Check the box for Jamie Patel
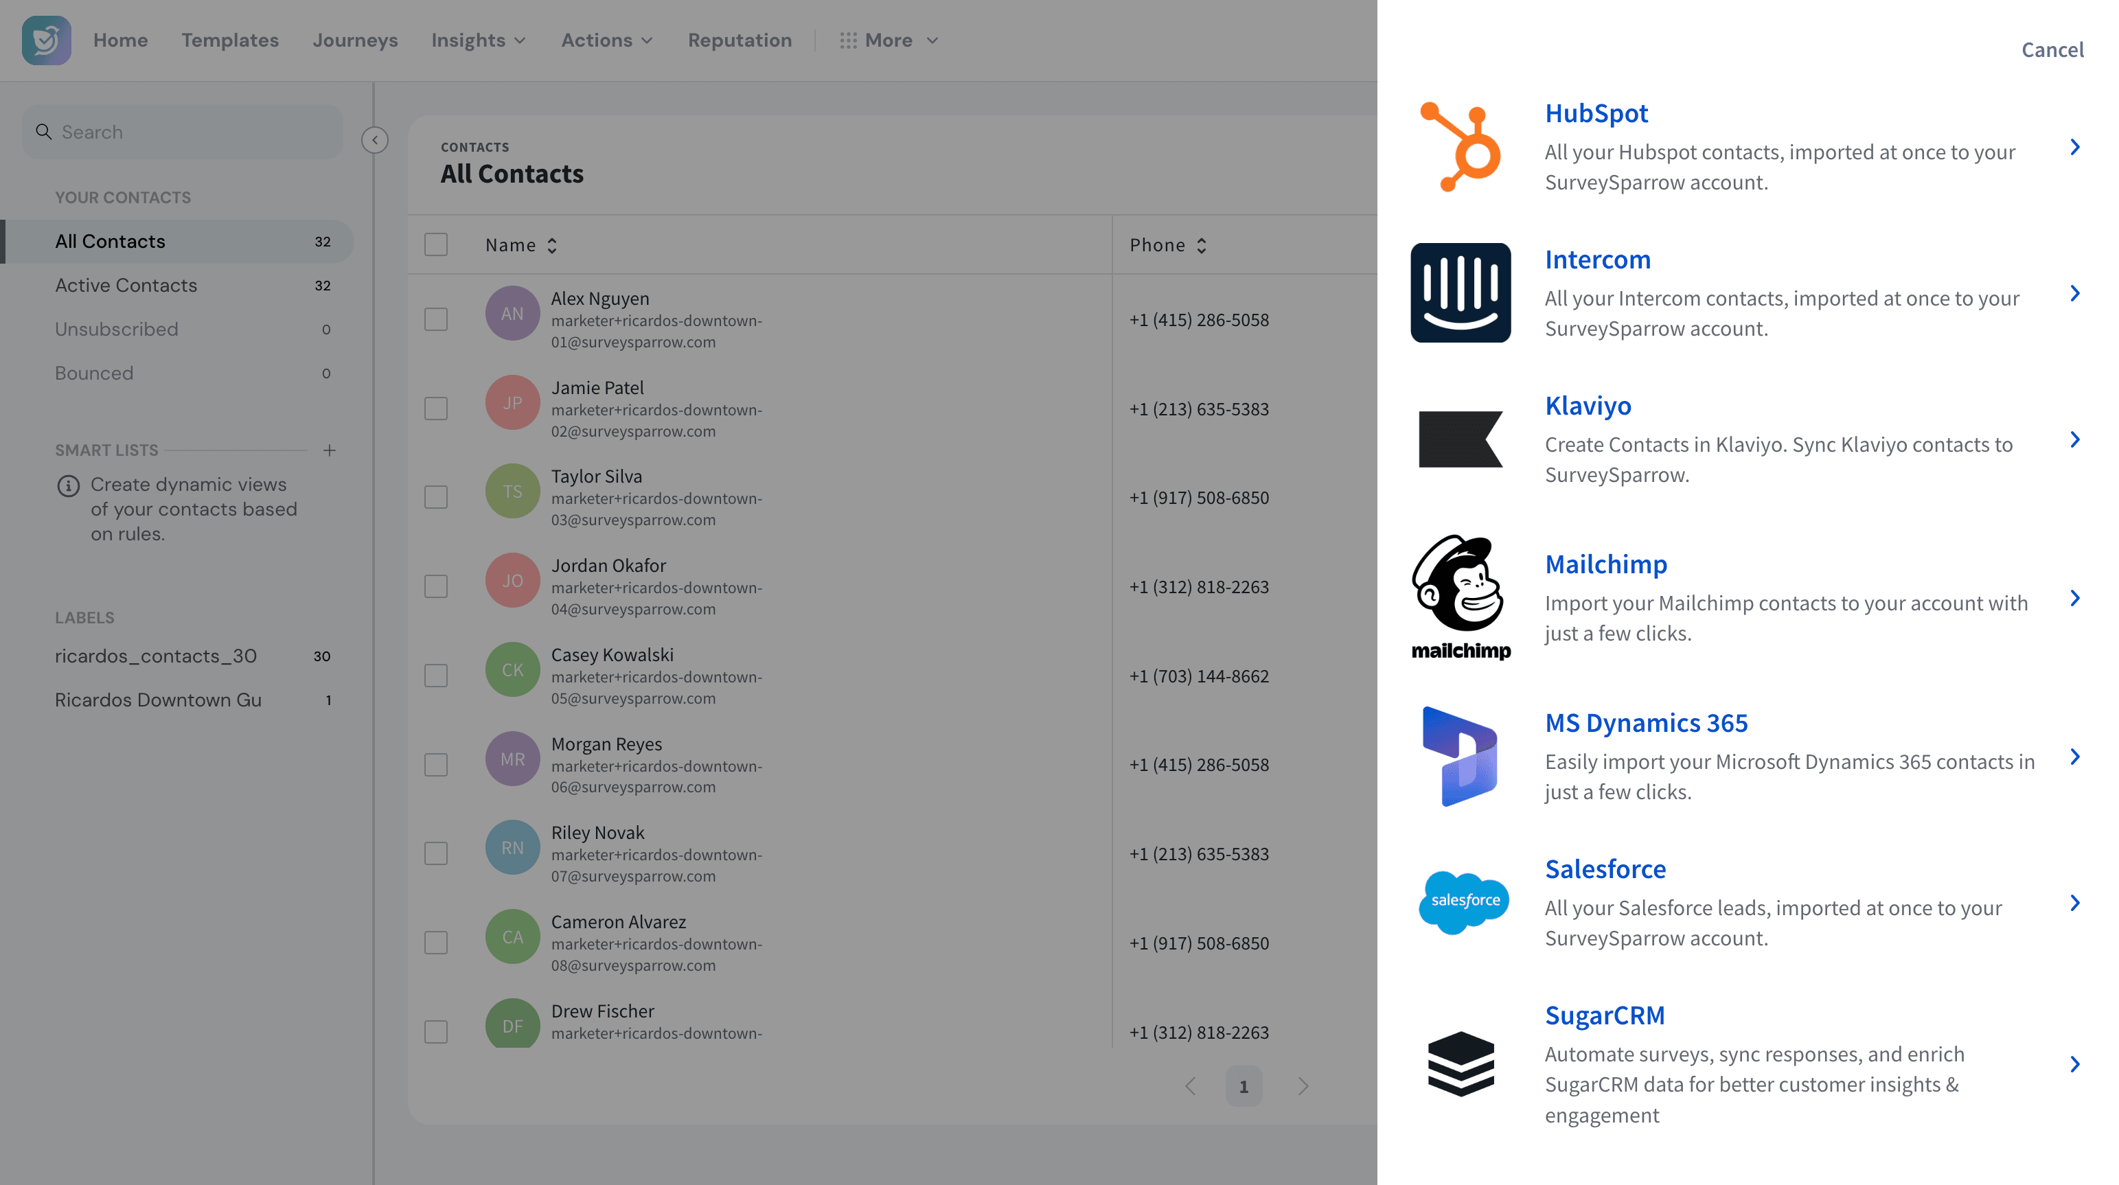Image resolution: width=2119 pixels, height=1185 pixels. [x=436, y=409]
